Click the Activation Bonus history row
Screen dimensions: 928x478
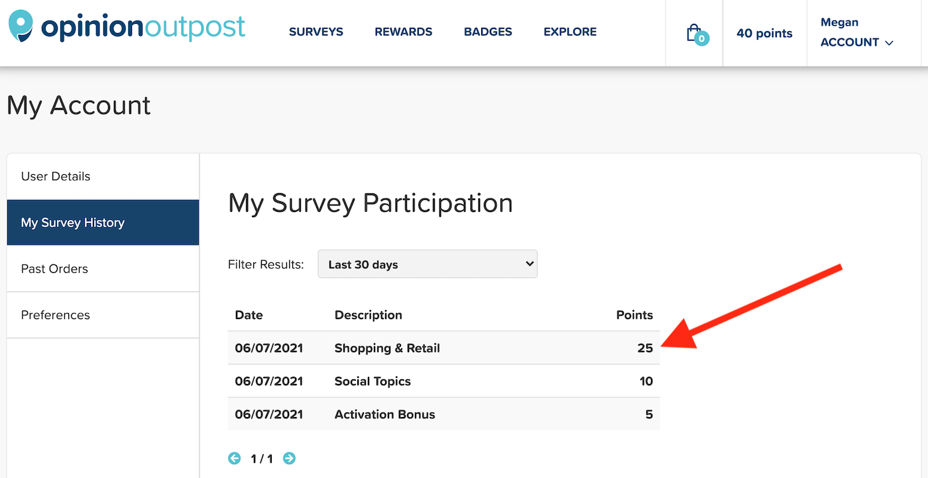tap(384, 414)
